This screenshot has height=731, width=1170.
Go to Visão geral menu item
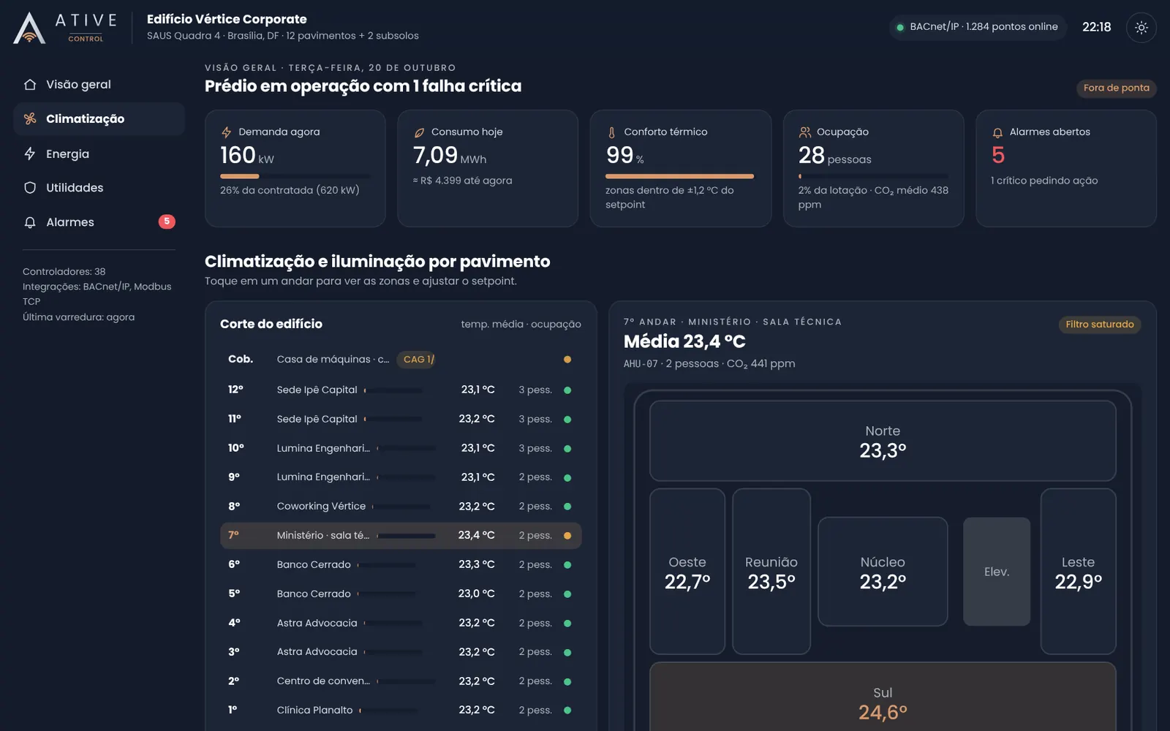tap(99, 85)
